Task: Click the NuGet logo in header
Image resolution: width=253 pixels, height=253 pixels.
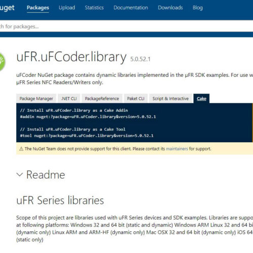Action: pos(7,8)
